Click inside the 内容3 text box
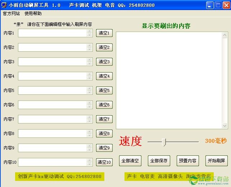The height and width of the screenshot is (187, 231). (53, 62)
